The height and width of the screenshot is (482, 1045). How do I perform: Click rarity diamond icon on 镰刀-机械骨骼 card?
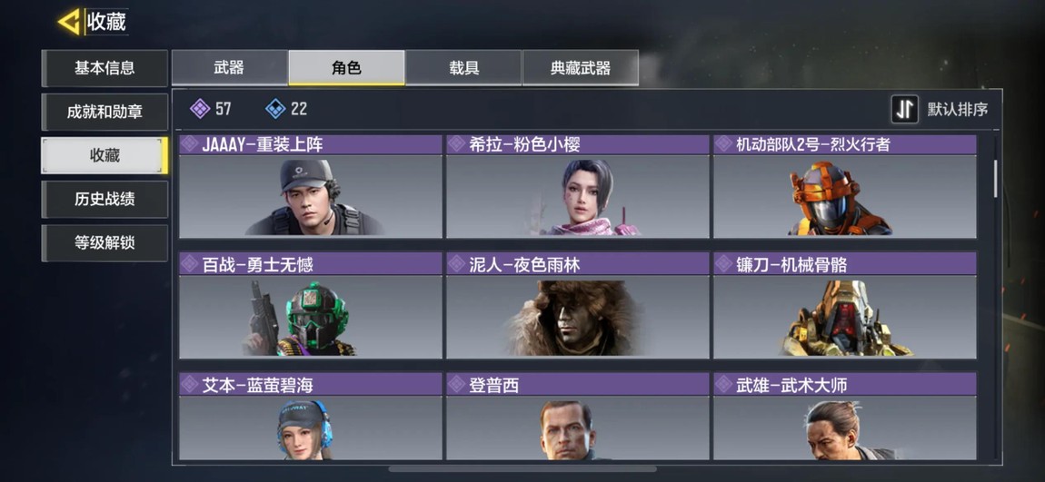pos(723,264)
